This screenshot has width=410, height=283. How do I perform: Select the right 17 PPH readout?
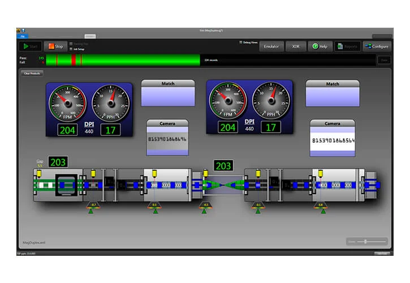click(271, 127)
